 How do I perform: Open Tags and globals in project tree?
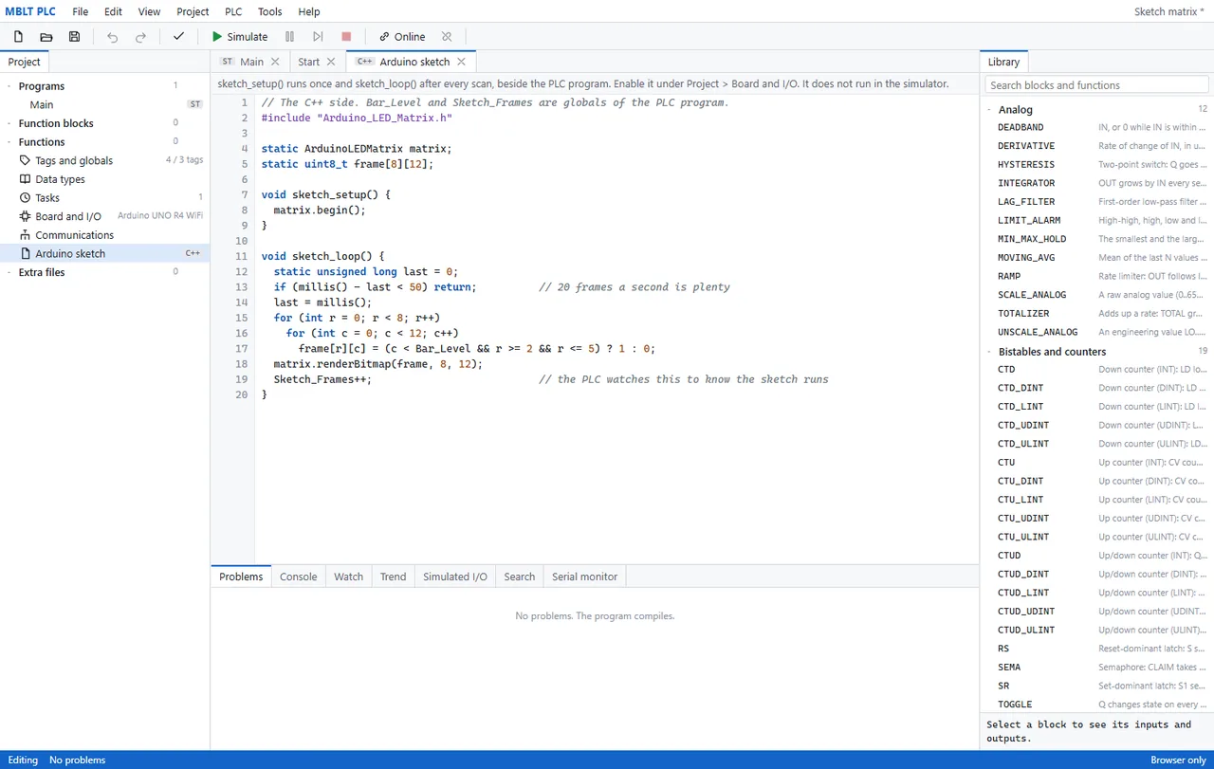point(104,160)
